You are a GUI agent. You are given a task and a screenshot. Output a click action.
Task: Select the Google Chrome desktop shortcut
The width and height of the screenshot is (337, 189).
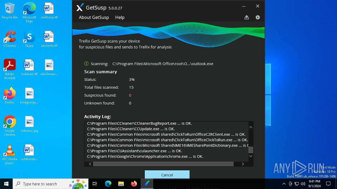(10, 126)
